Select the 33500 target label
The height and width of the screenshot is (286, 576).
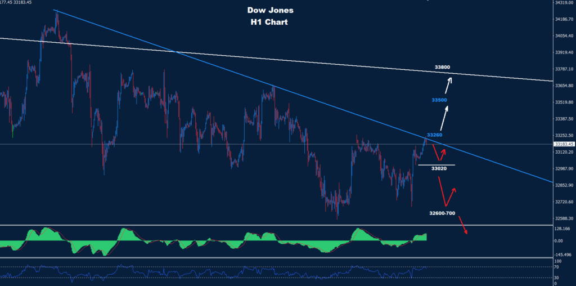point(439,100)
